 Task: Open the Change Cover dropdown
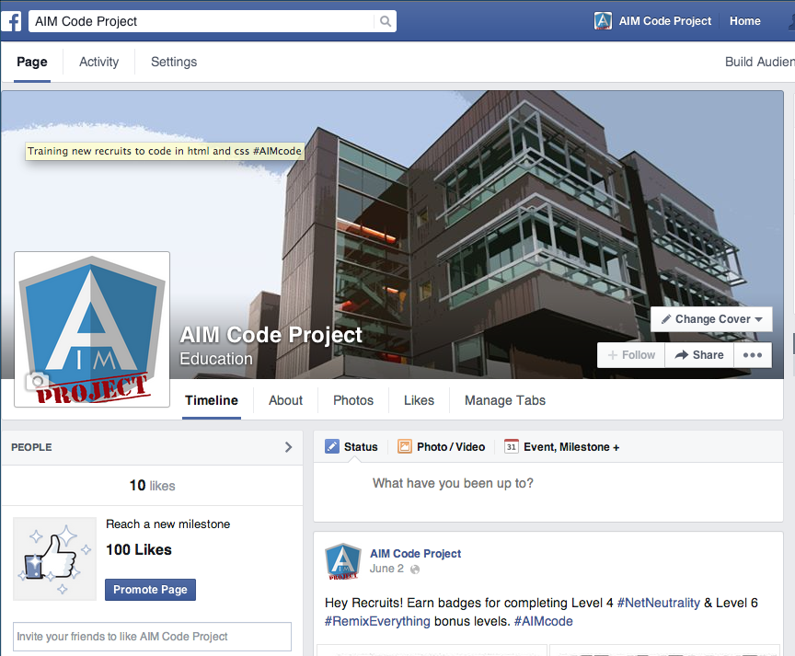pos(711,319)
